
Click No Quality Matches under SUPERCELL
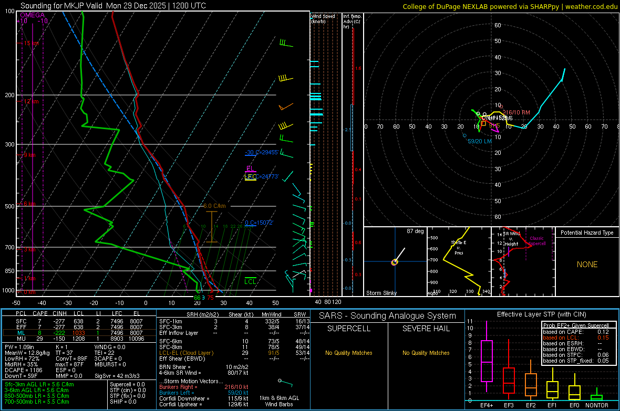[349, 353]
